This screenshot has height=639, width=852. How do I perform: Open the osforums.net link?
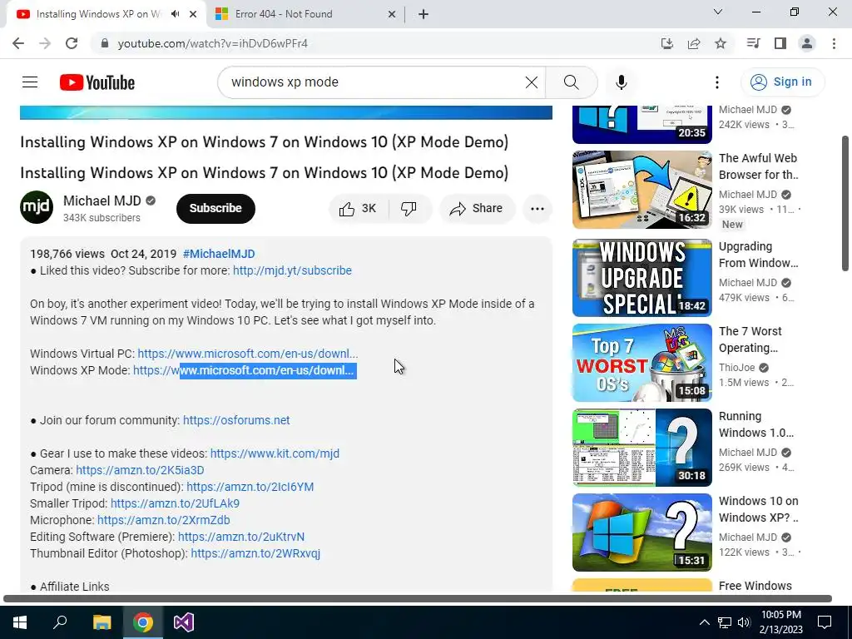point(236,420)
